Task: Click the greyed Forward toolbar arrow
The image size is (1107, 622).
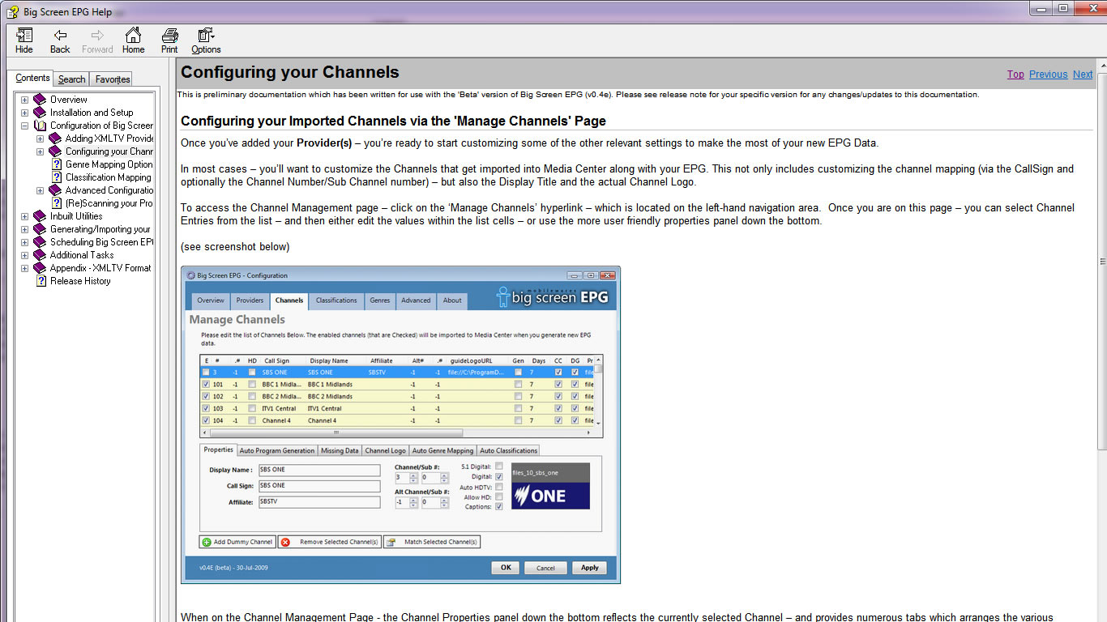Action: [x=97, y=36]
